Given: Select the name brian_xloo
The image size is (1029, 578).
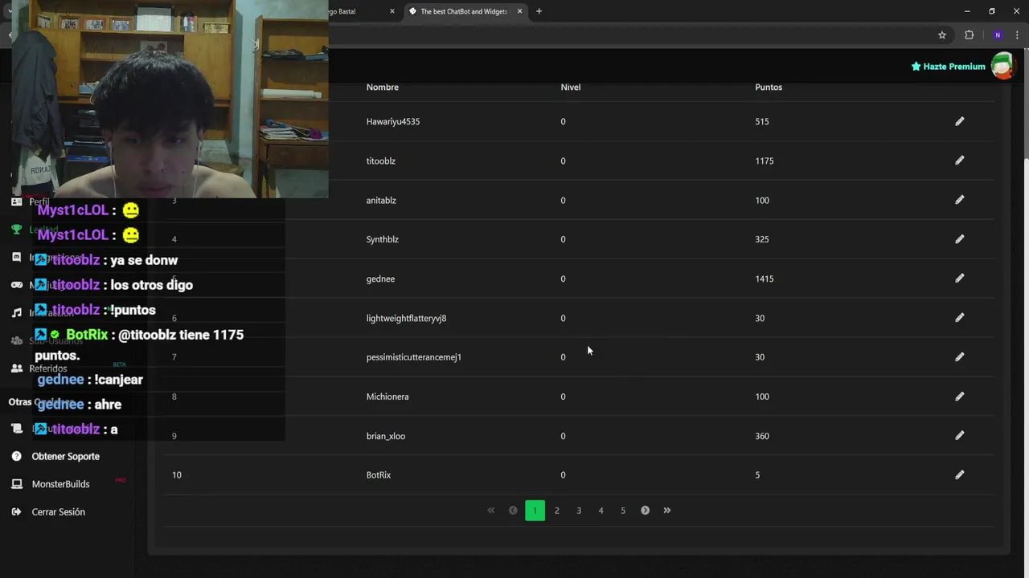Looking at the screenshot, I should coord(386,436).
